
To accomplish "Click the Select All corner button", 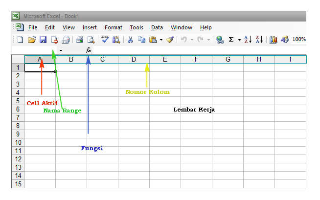I will [x=18, y=59].
